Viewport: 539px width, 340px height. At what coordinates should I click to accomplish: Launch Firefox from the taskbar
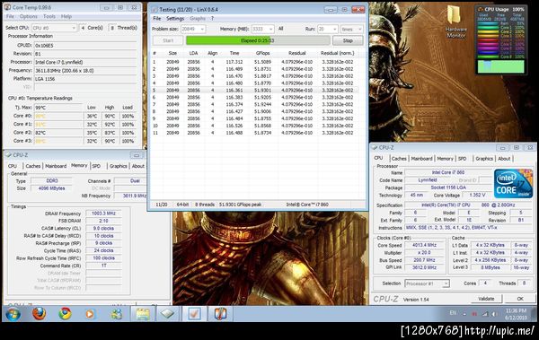coord(39,314)
